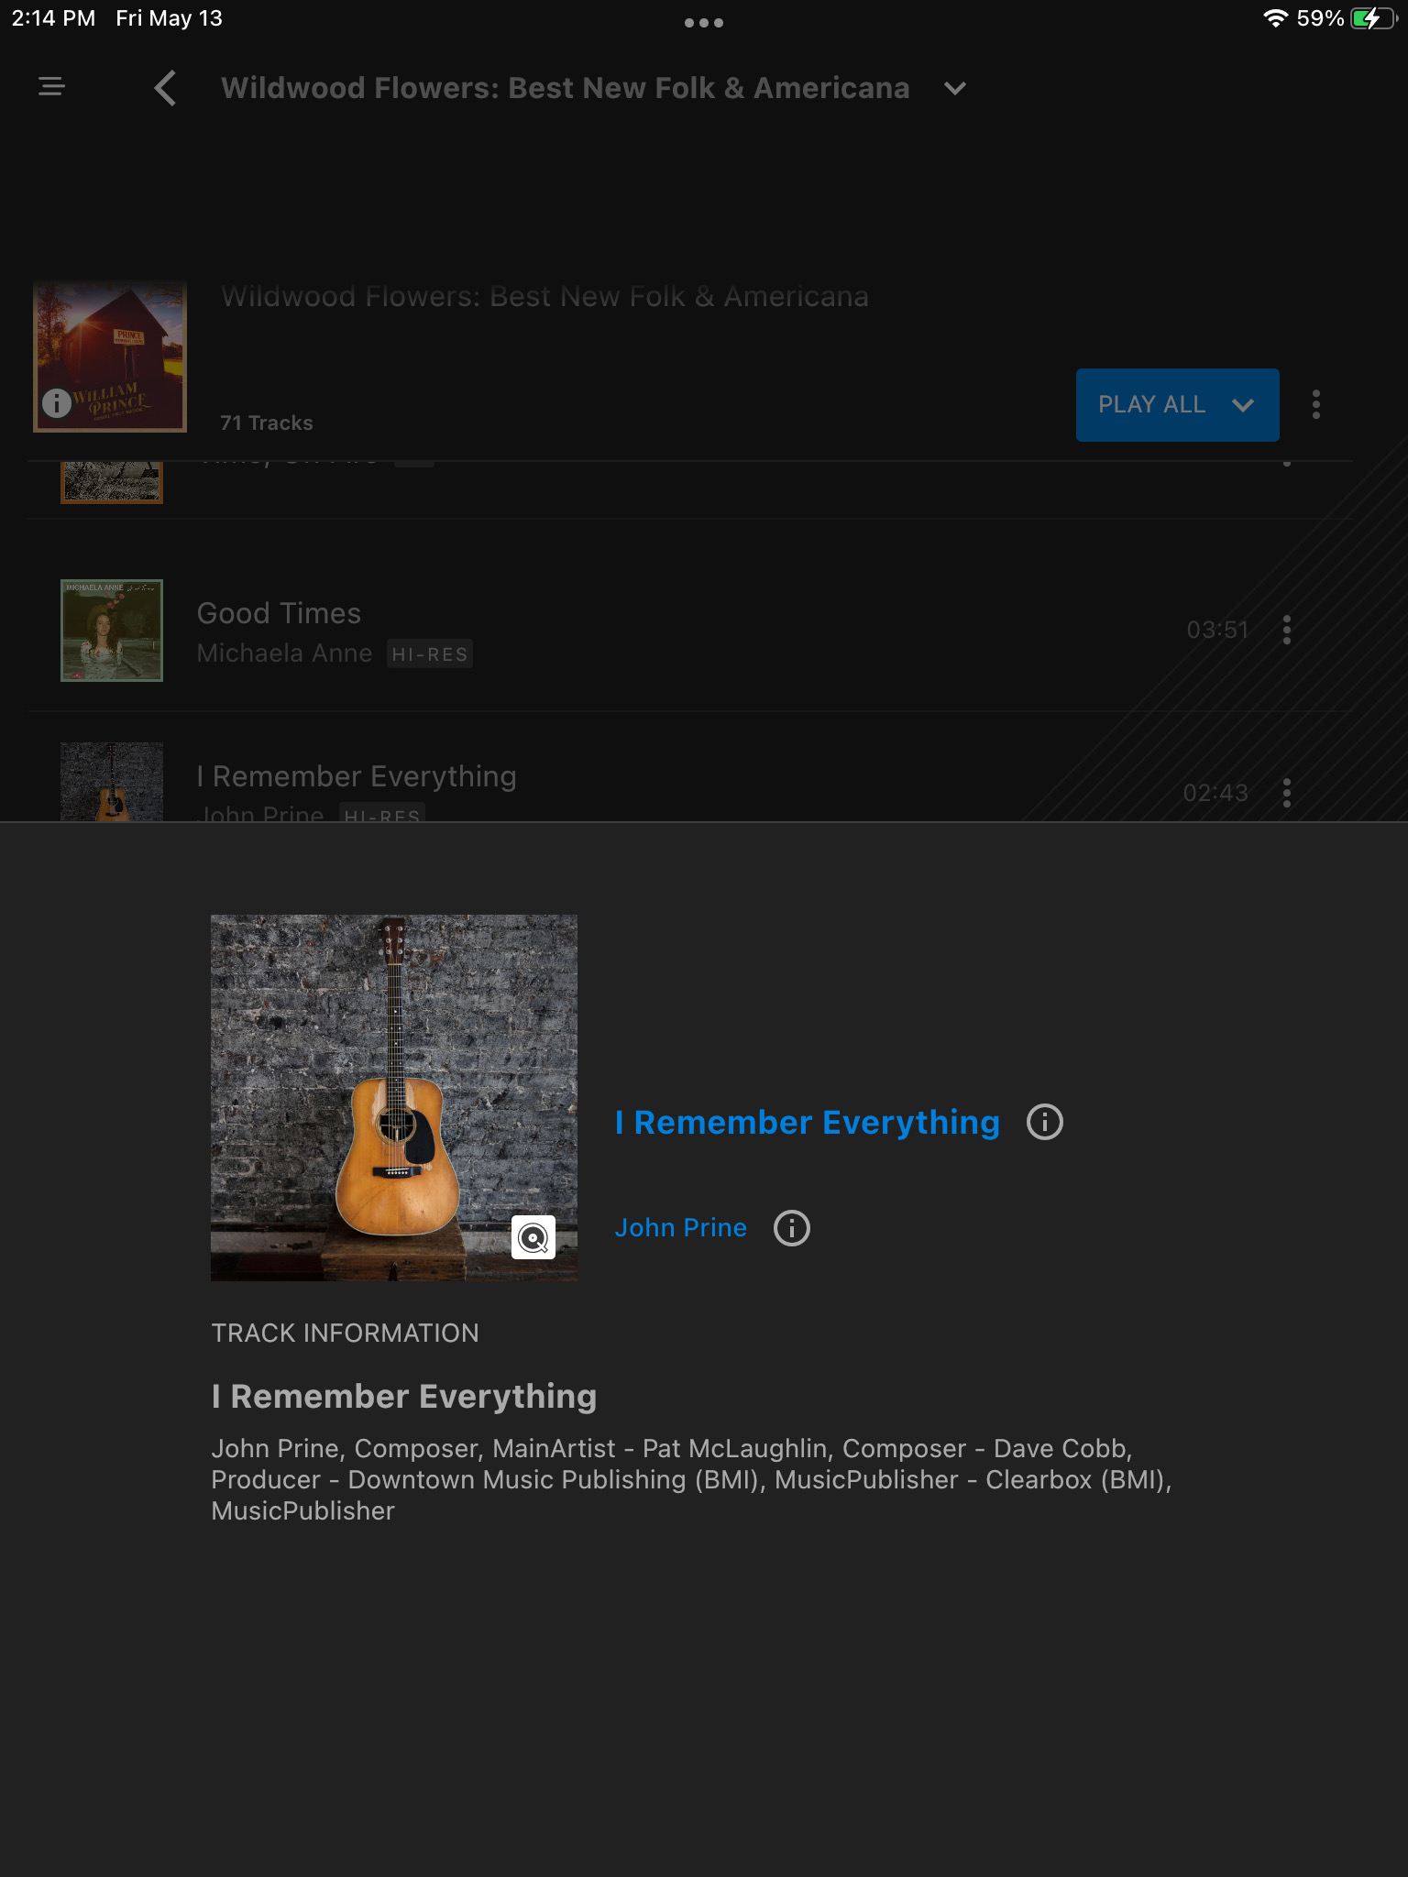Open the more options for Good Times
This screenshot has height=1877, width=1408.
pyautogui.click(x=1287, y=630)
